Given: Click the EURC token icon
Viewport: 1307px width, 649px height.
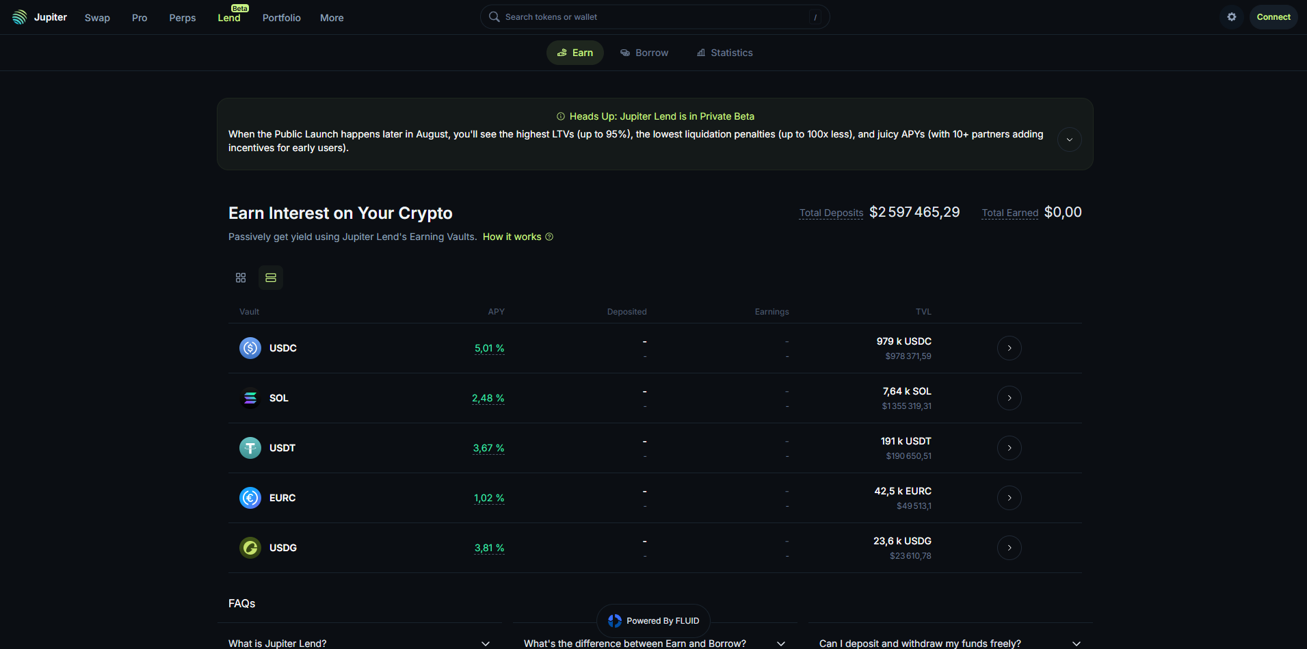Looking at the screenshot, I should pos(250,498).
